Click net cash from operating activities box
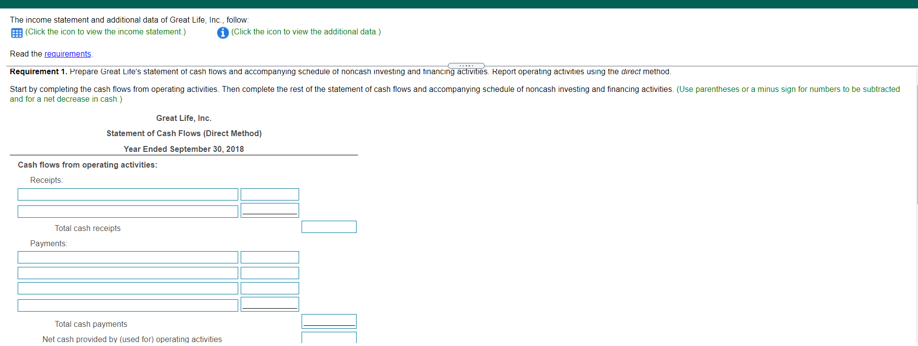 [329, 338]
